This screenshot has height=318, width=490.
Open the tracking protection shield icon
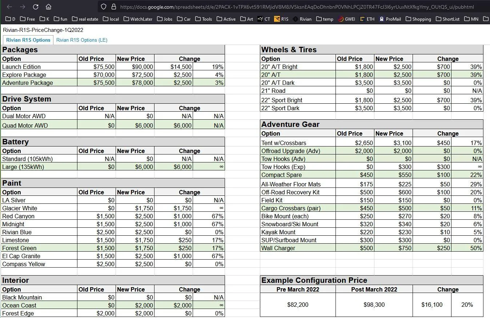(x=104, y=7)
